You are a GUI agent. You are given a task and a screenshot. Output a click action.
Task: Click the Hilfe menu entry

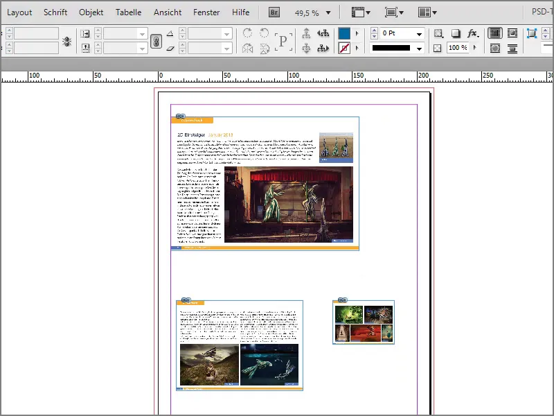pyautogui.click(x=240, y=11)
